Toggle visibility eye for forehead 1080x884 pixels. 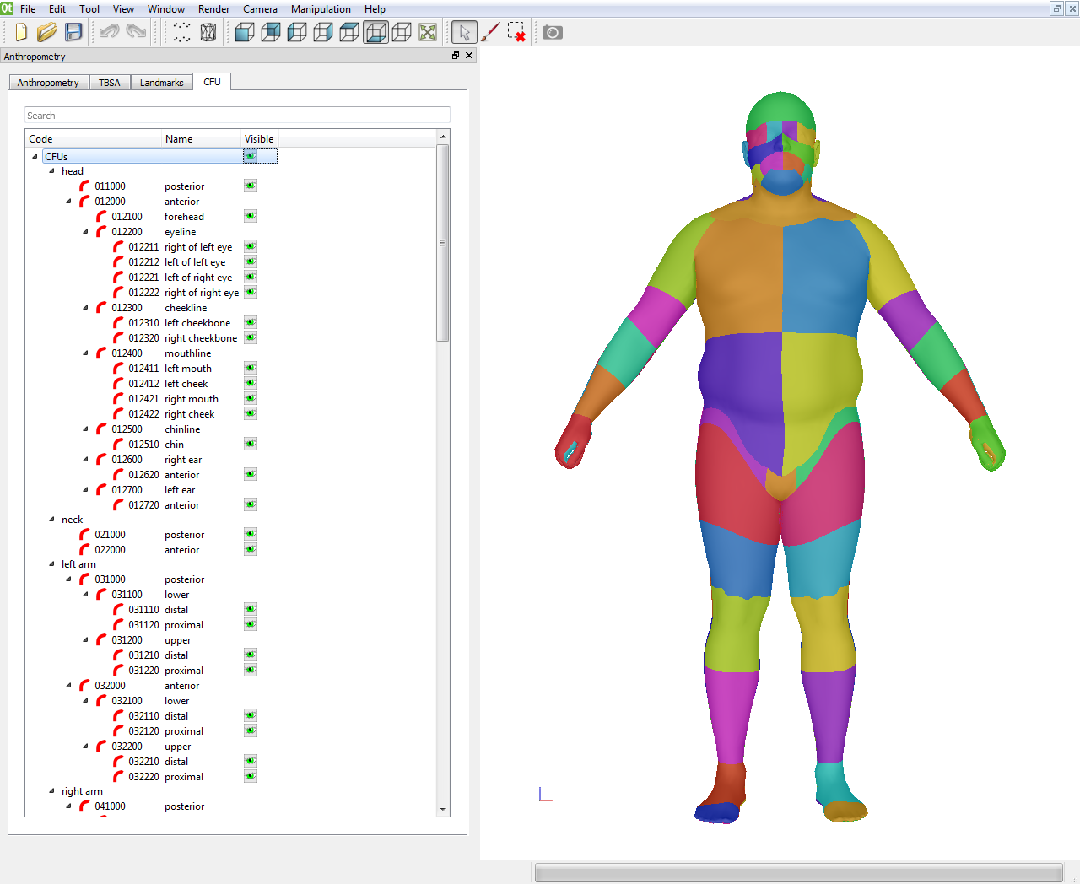click(251, 216)
